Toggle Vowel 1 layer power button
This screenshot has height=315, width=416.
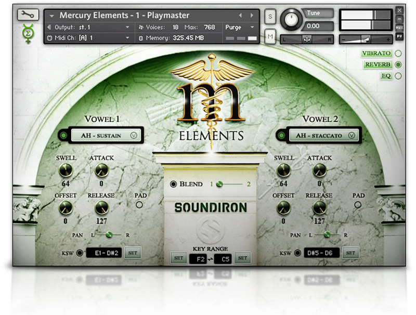[x=63, y=136]
